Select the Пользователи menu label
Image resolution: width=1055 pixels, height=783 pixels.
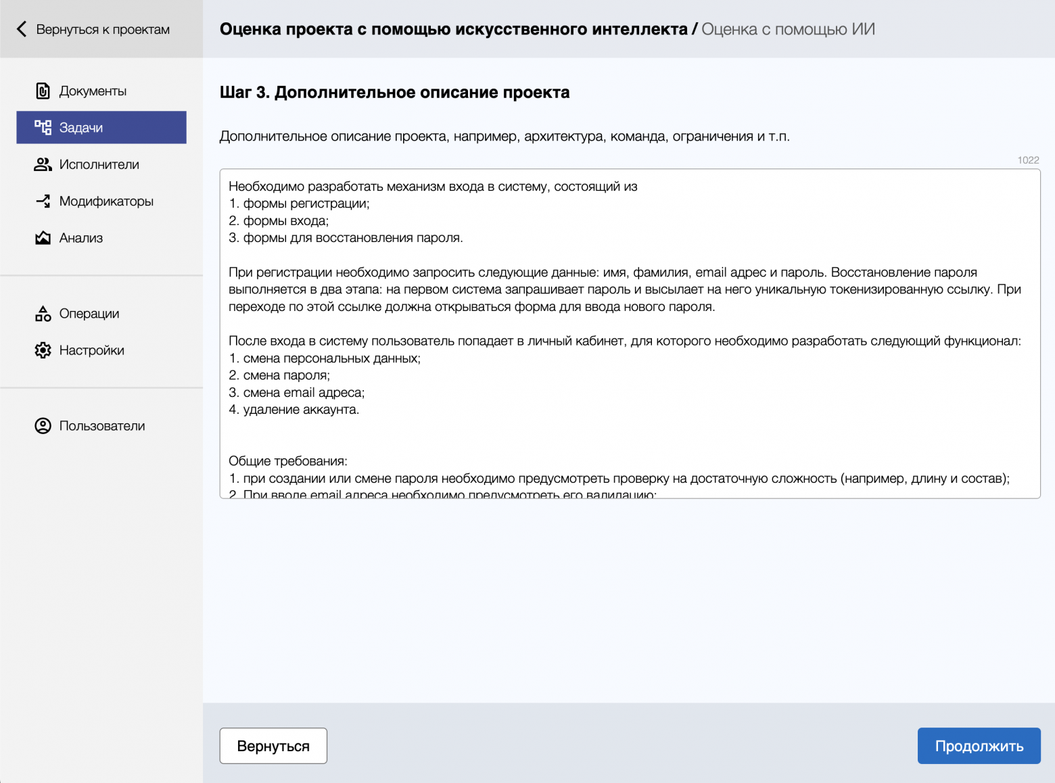(102, 426)
